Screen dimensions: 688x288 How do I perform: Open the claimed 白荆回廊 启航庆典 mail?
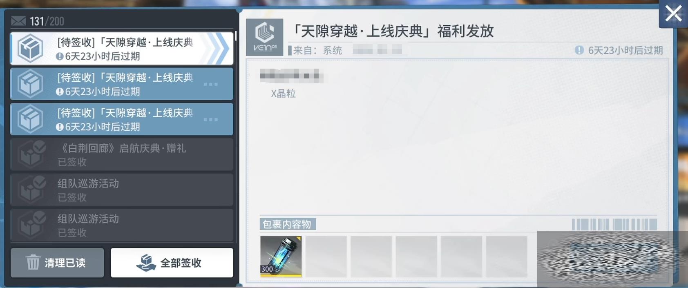122,154
